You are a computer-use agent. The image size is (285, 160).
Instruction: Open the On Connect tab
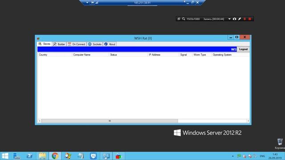(77, 44)
